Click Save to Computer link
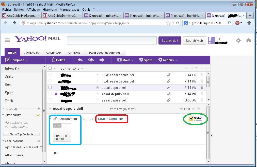Viewport: 257px width, 167px height. [x=110, y=119]
